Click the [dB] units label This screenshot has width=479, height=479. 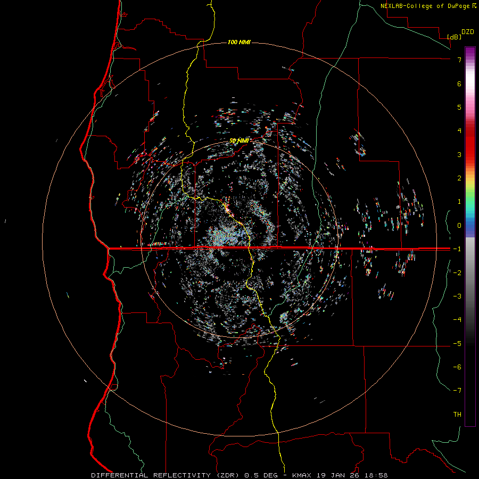pyautogui.click(x=455, y=37)
